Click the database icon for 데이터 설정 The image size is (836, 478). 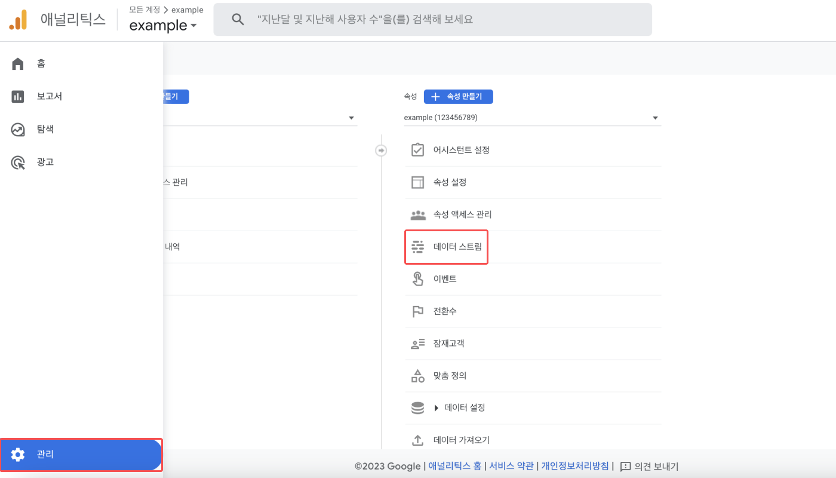[418, 408]
